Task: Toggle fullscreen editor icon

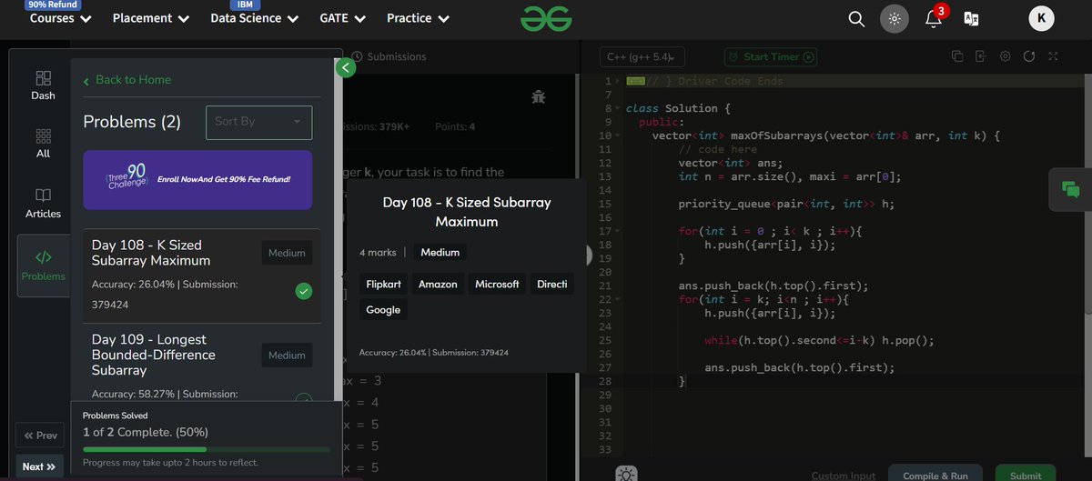Action: tap(1053, 56)
